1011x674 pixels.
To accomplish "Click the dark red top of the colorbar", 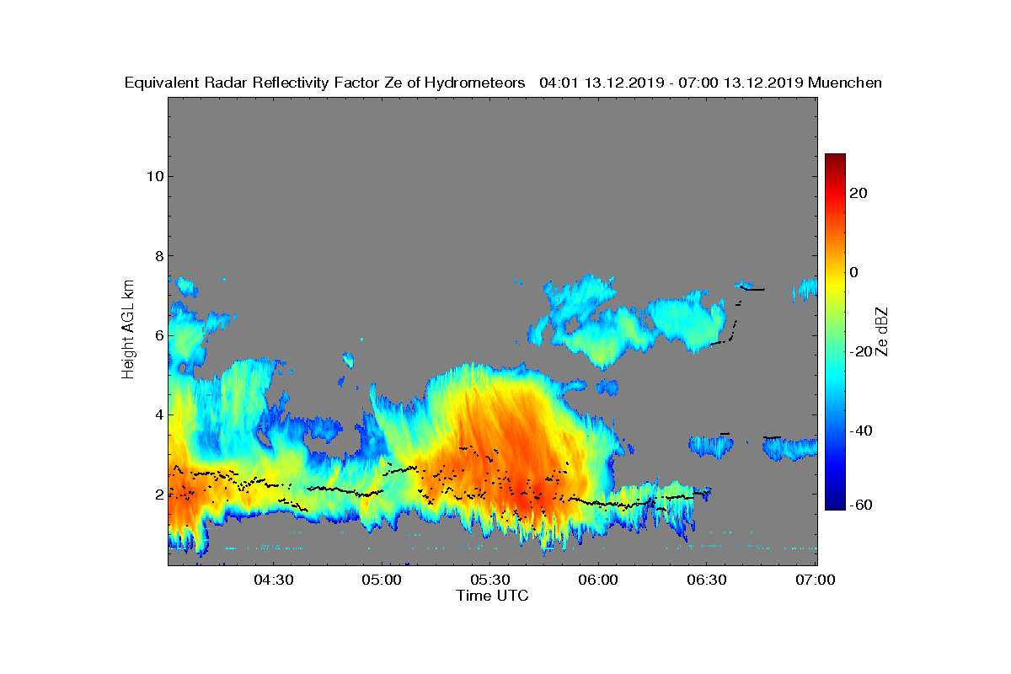I will tap(835, 158).
